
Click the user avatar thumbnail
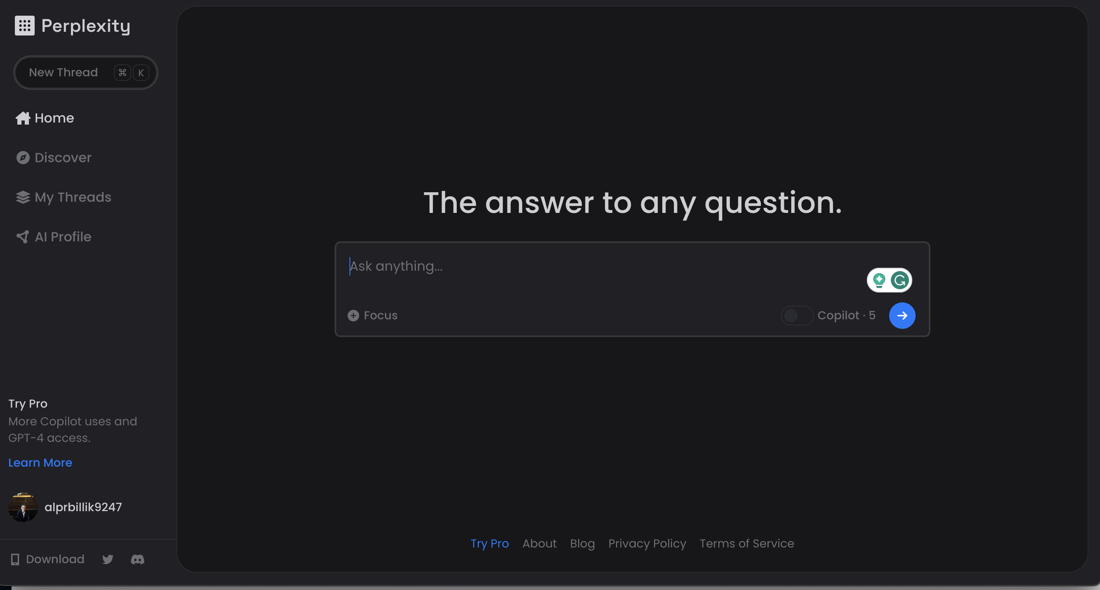point(23,507)
